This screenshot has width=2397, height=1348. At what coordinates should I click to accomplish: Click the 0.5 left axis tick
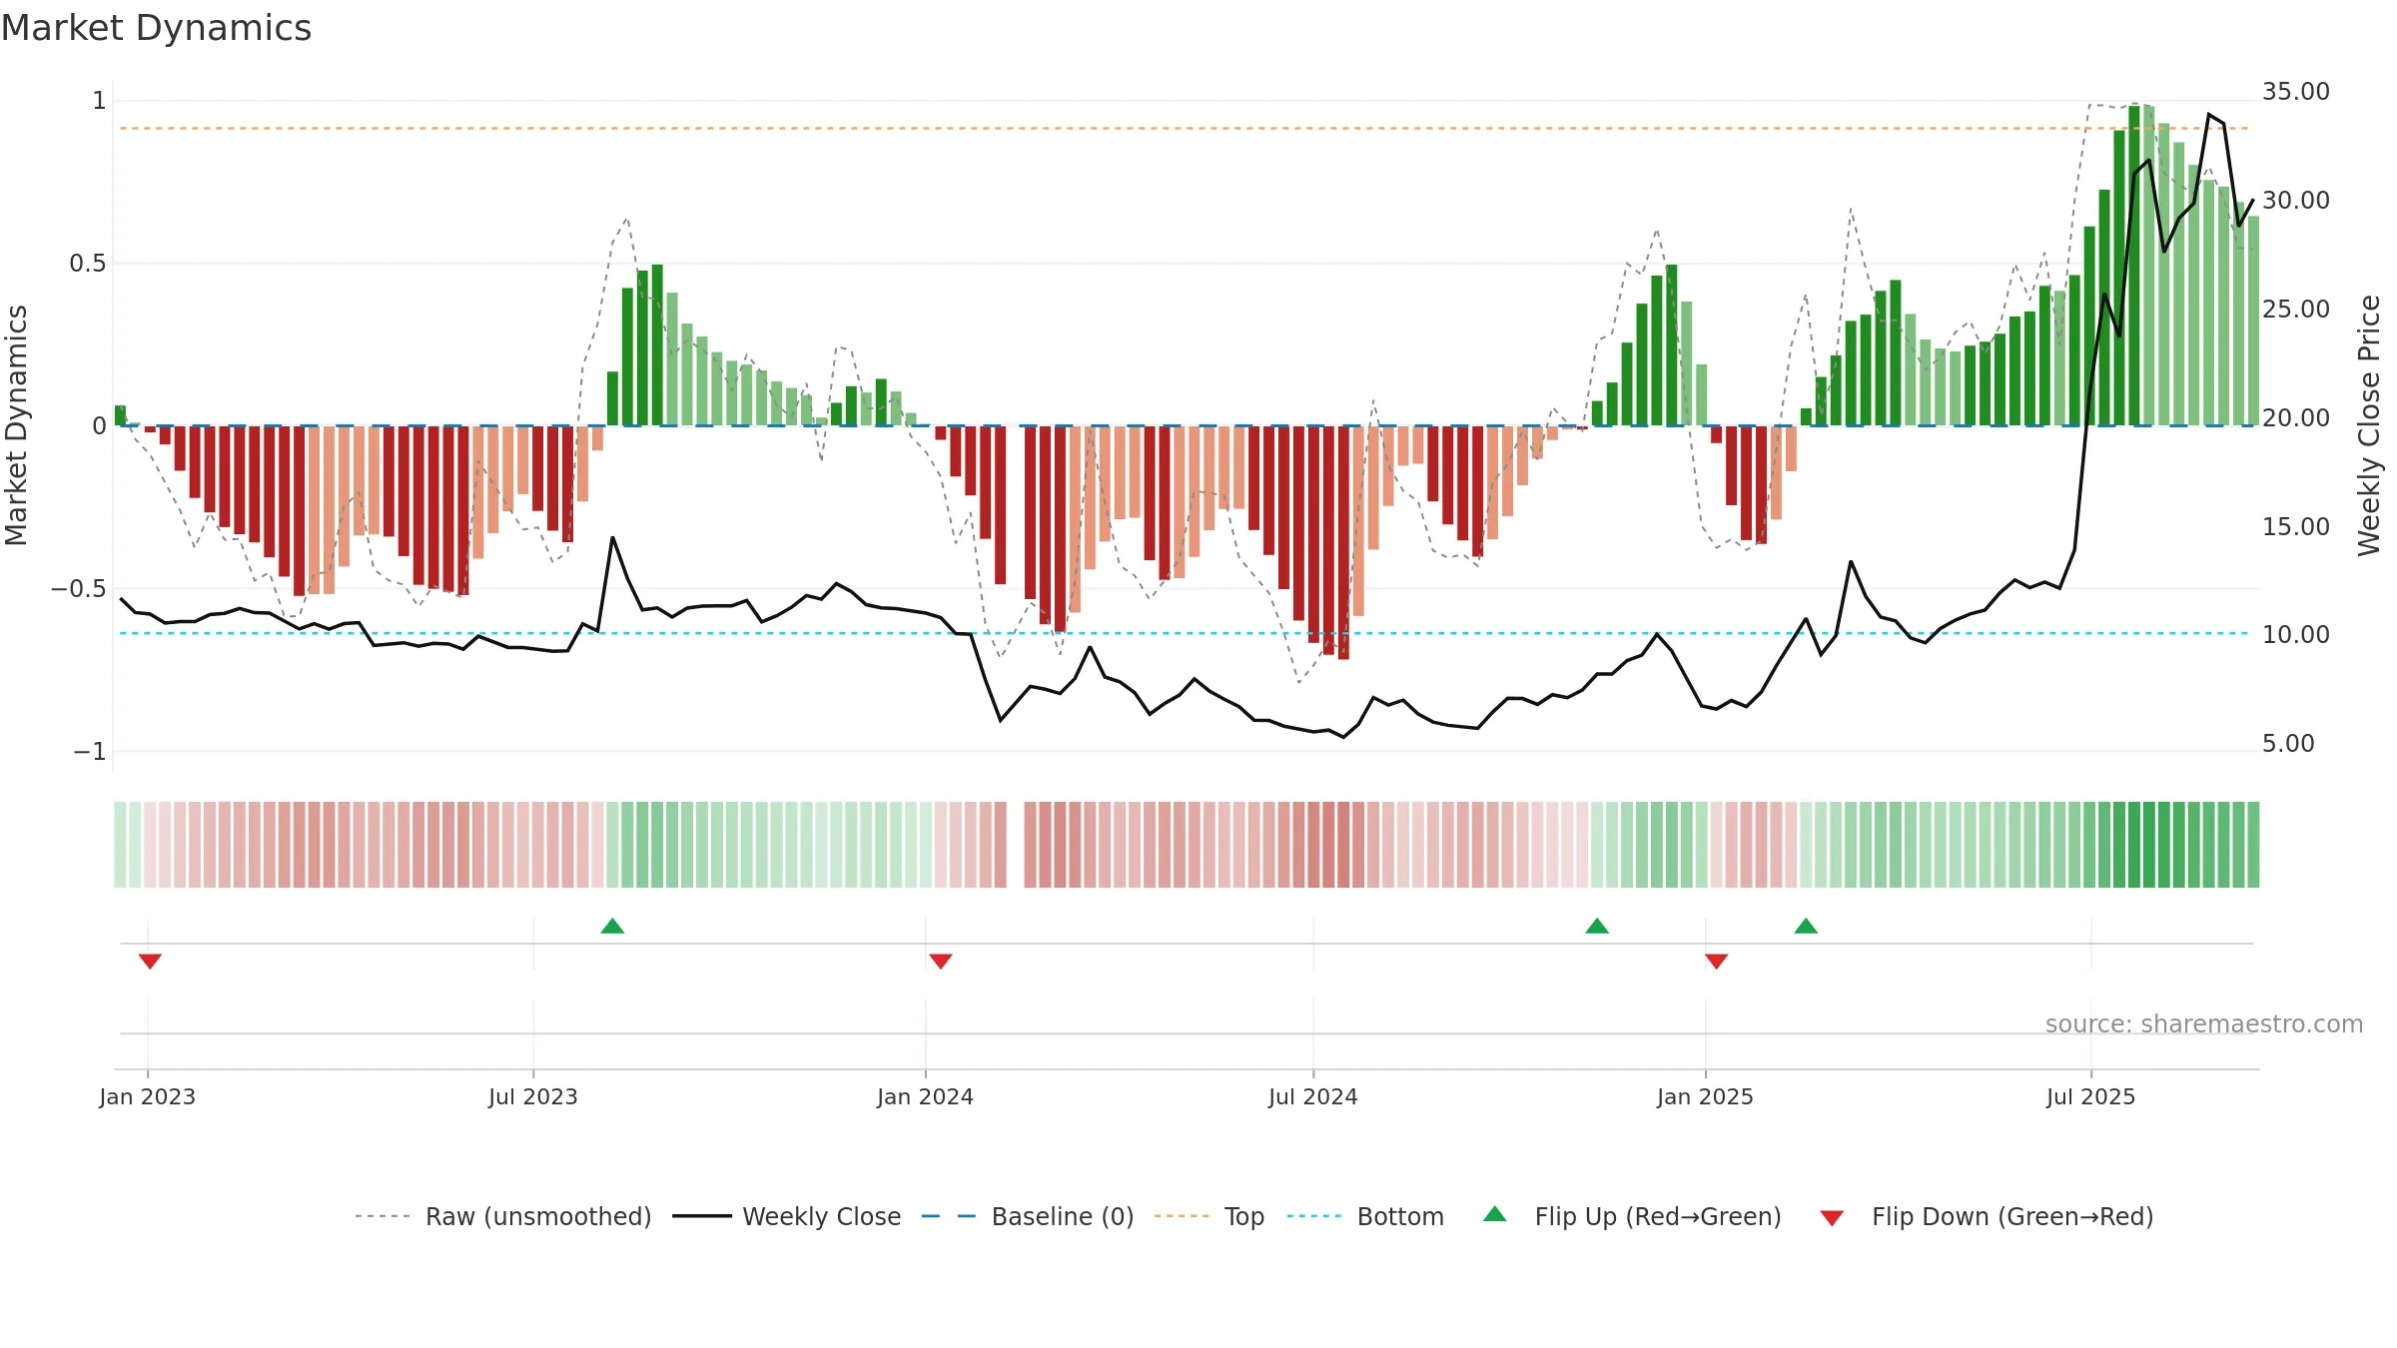(87, 264)
